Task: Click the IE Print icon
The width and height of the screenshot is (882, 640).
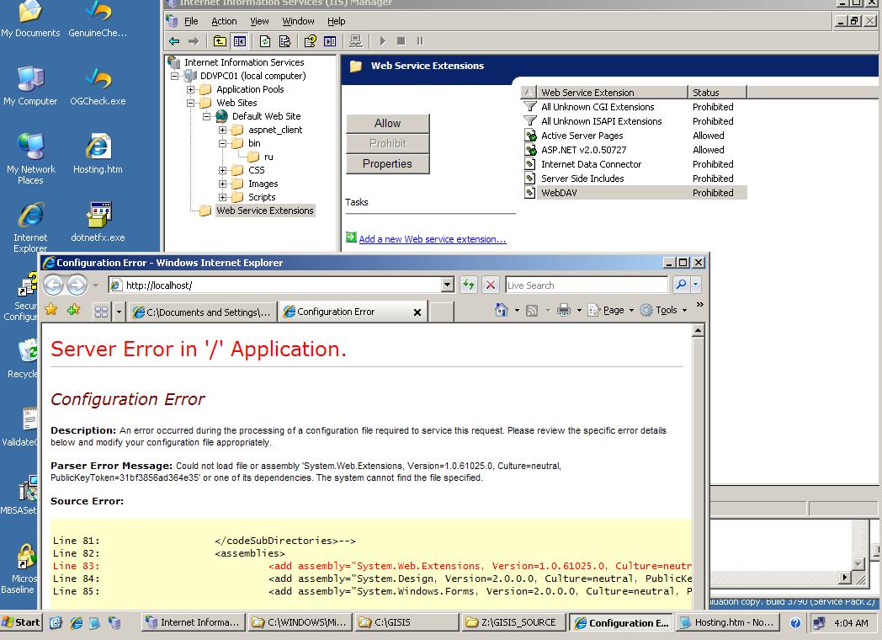Action: click(564, 310)
